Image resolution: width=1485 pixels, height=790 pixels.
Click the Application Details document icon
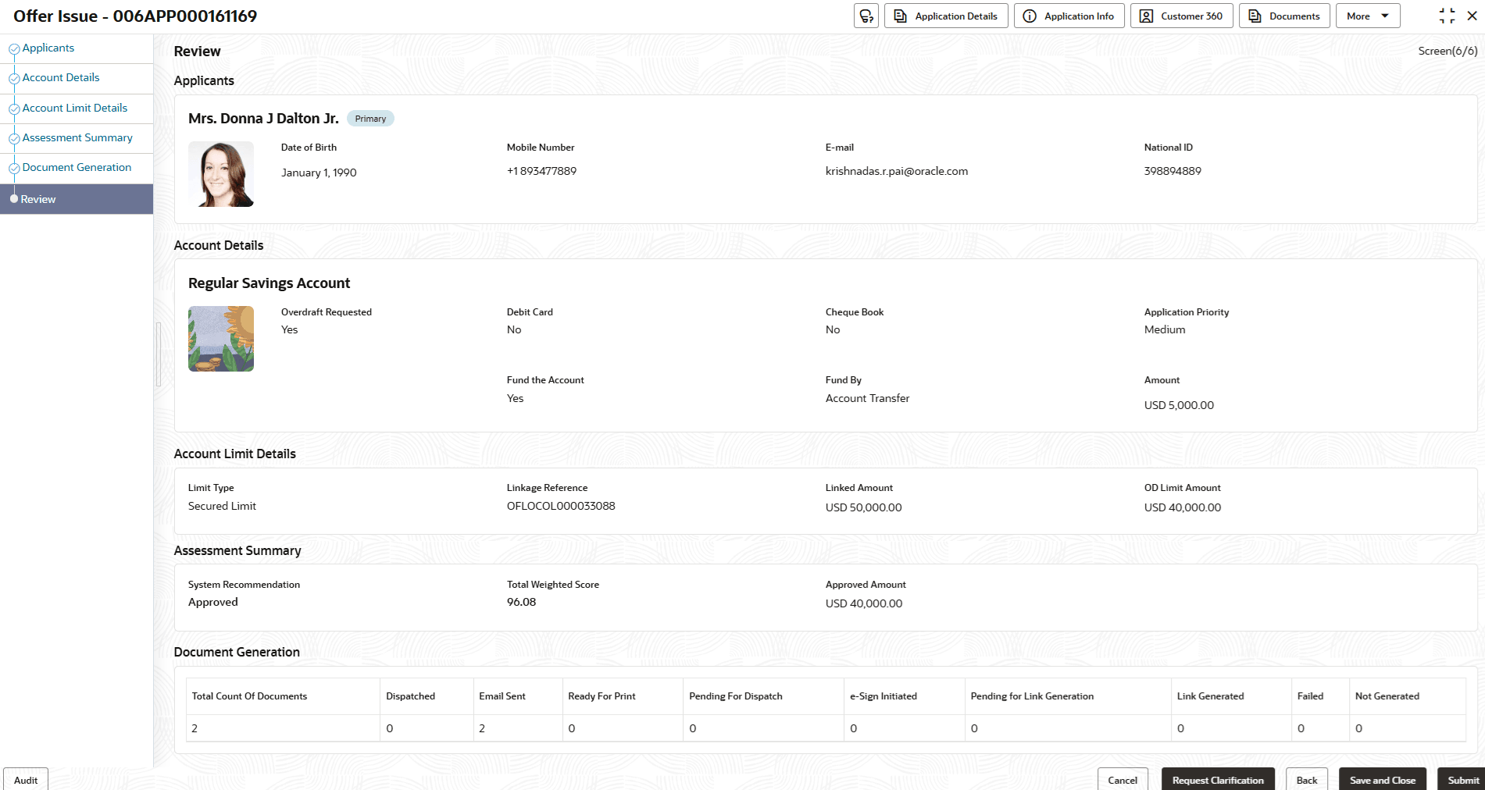click(x=900, y=16)
